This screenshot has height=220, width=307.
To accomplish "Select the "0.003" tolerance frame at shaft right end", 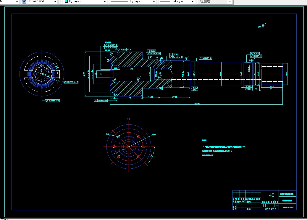I will click(255, 53).
